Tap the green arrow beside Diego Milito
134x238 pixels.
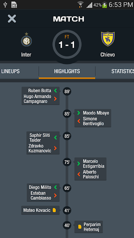[x=55, y=187]
